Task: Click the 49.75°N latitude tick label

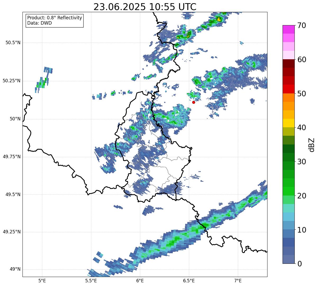Action: [12, 157]
